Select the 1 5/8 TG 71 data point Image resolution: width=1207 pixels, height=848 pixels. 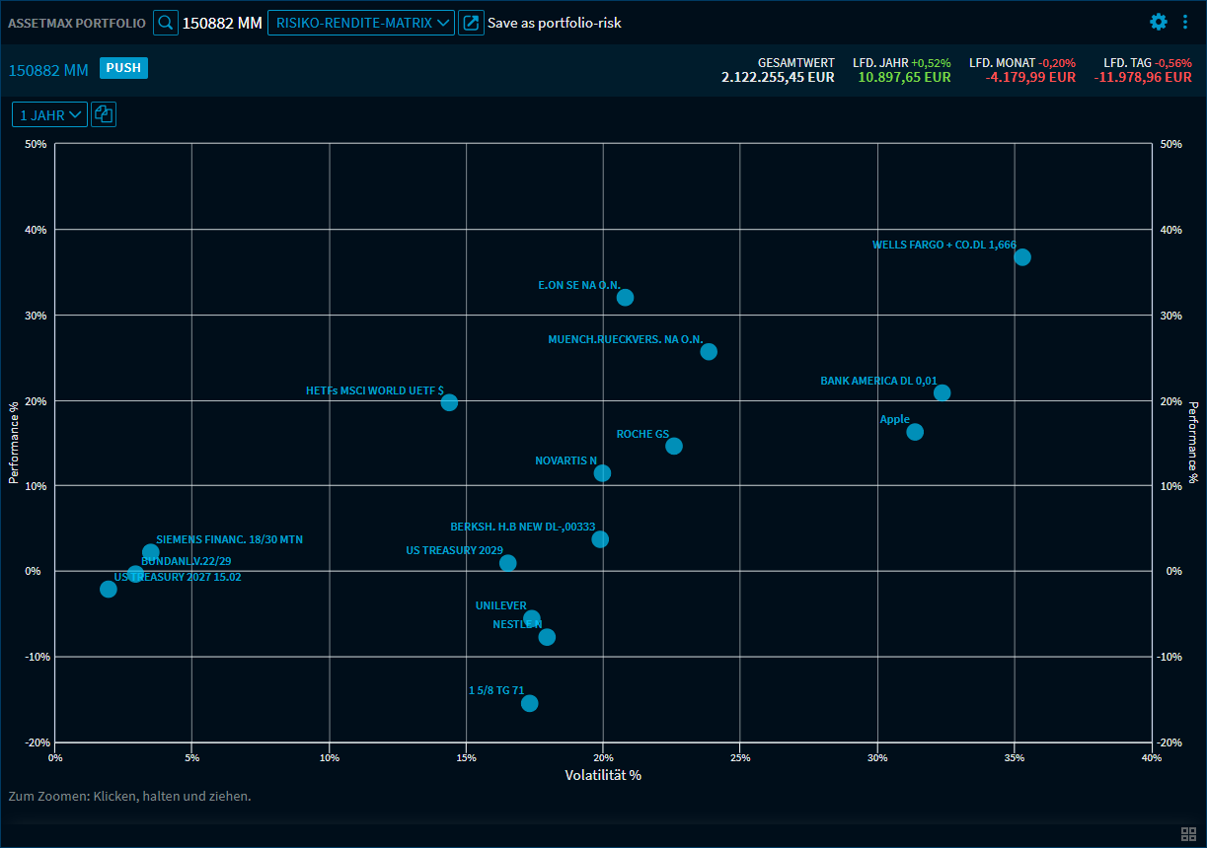coord(529,703)
